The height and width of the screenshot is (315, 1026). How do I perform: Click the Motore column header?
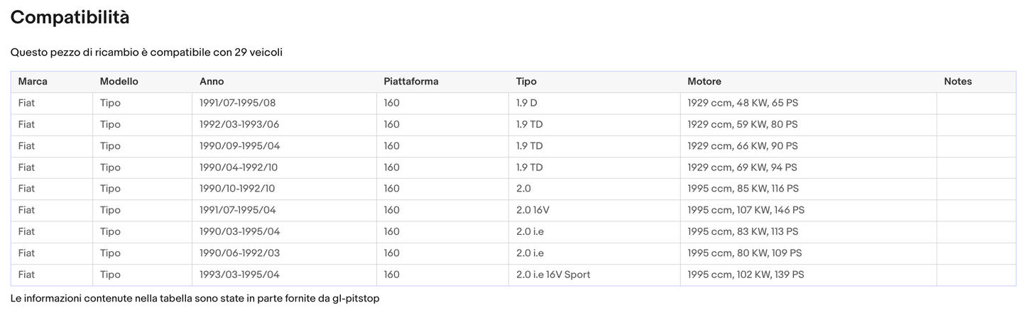point(704,82)
